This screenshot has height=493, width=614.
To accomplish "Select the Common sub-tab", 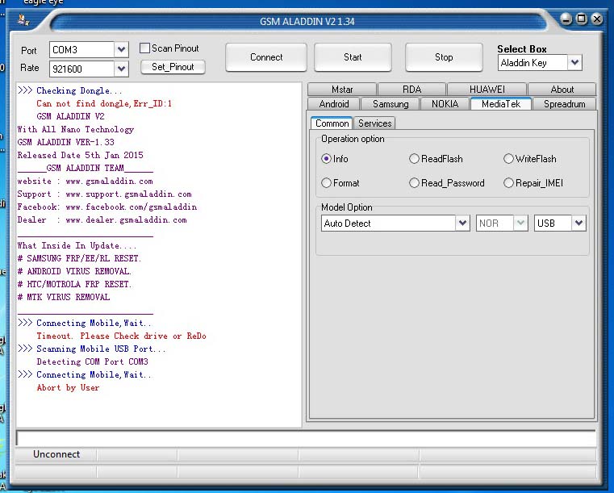I will 332,123.
